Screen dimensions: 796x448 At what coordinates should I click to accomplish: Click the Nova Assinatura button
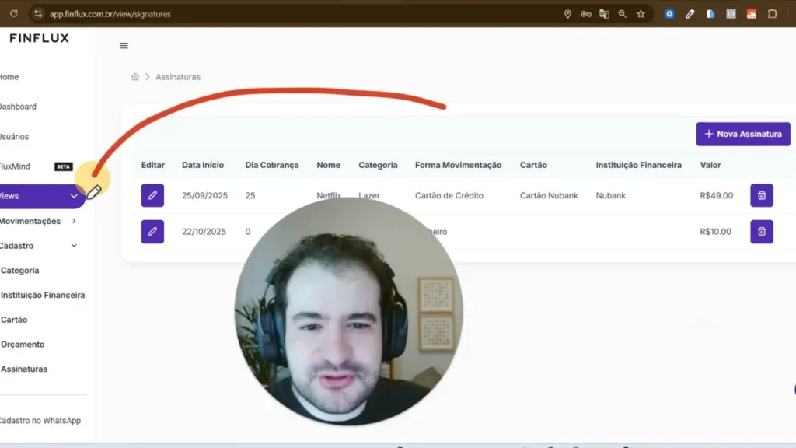point(742,134)
